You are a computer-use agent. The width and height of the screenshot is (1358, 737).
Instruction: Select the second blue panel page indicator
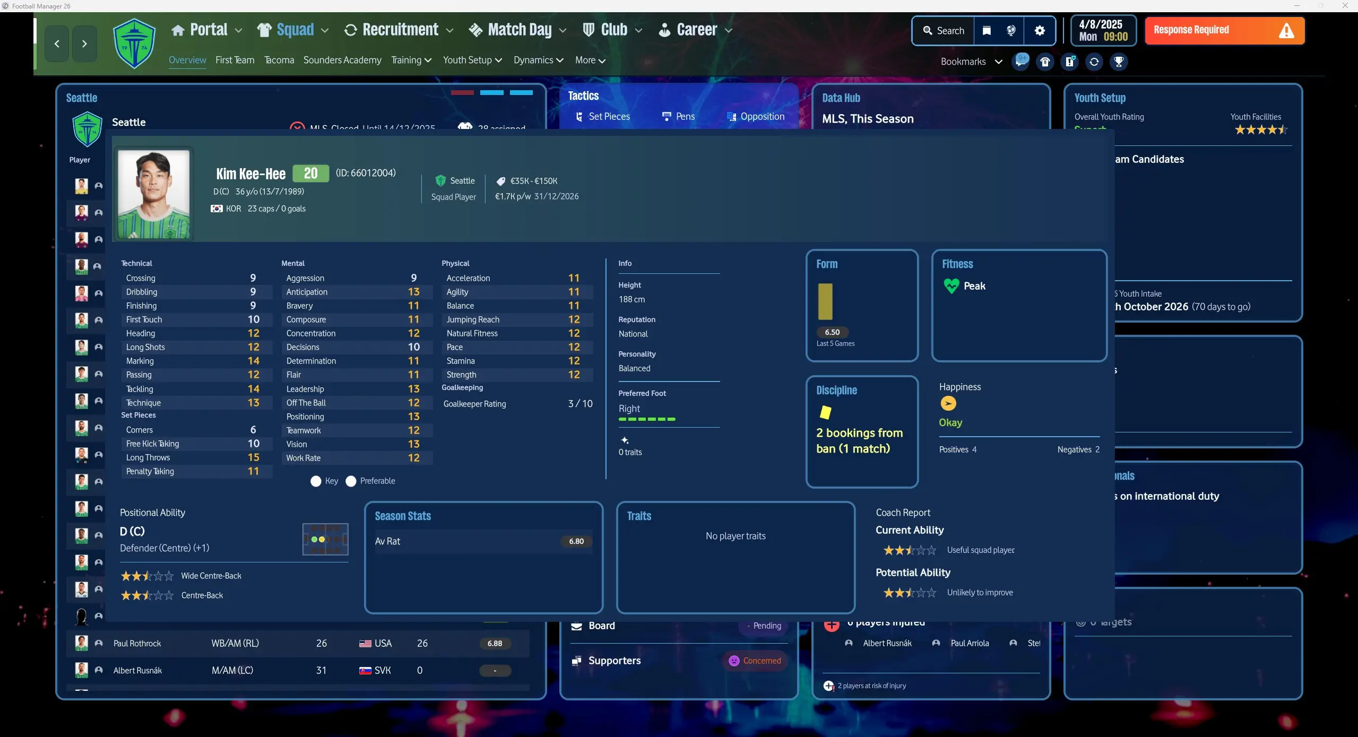(x=521, y=92)
